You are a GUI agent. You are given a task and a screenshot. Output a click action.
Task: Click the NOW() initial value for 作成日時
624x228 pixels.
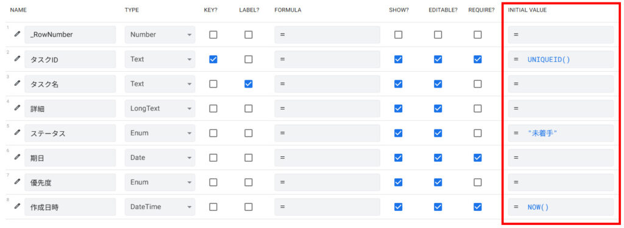538,207
